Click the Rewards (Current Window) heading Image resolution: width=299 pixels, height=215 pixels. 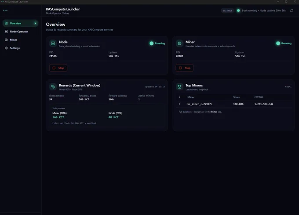(x=80, y=86)
